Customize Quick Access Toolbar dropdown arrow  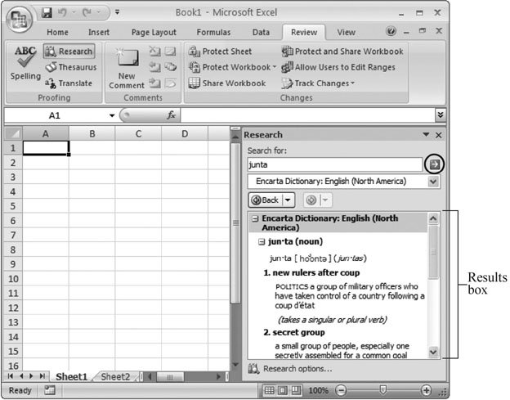pos(117,12)
